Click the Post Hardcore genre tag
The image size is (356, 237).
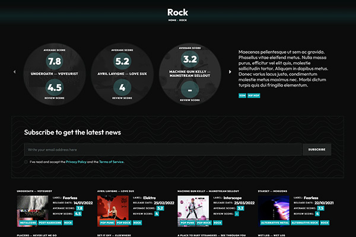click(x=50, y=223)
